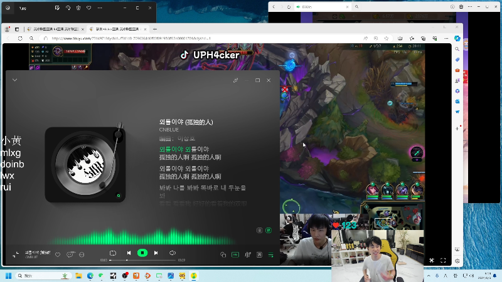
Task: Toggle the loop playback mode icon
Action: 113,253
